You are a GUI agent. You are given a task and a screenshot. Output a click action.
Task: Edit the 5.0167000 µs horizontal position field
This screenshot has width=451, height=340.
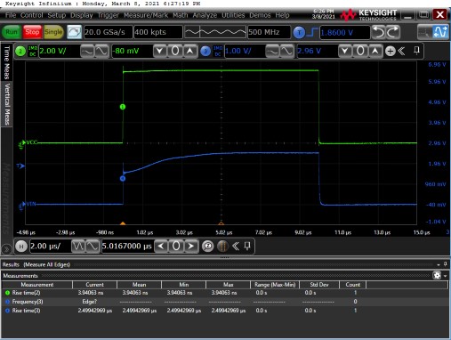click(x=127, y=246)
